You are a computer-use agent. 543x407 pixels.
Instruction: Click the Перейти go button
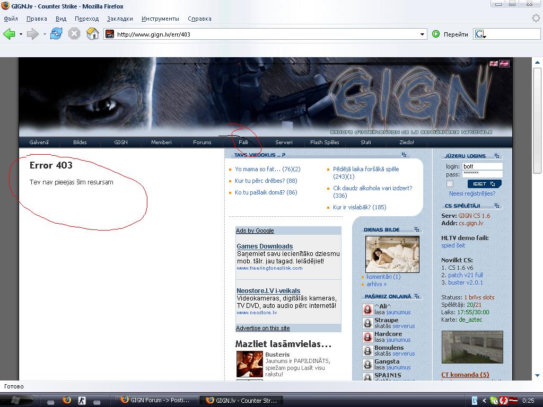coord(450,34)
